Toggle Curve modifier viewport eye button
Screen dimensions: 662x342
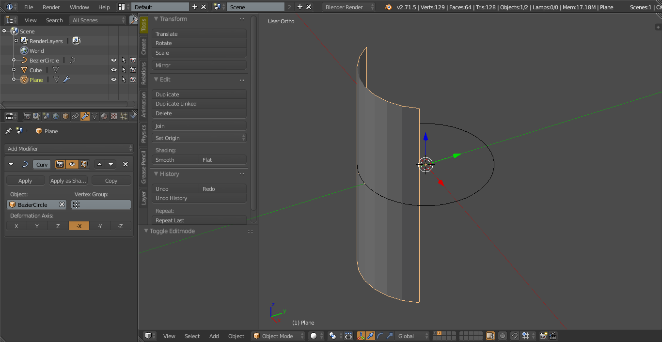point(72,164)
